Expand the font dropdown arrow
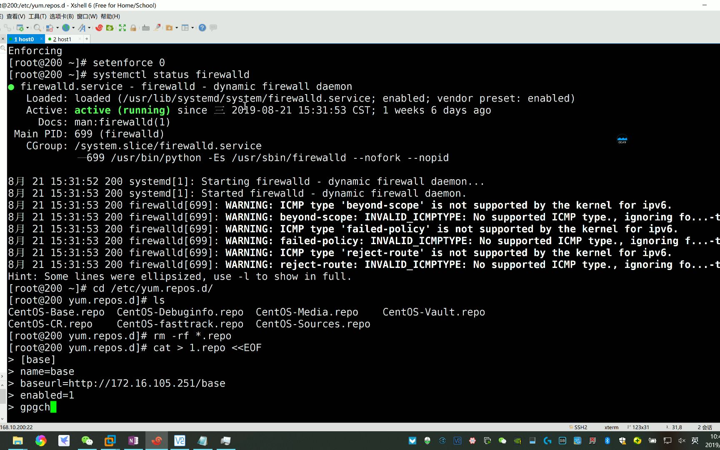This screenshot has width=720, height=450. click(89, 28)
